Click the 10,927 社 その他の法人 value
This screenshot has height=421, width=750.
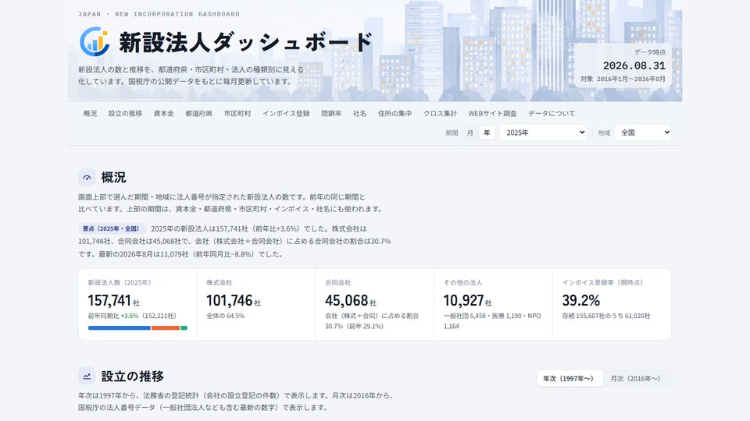(x=467, y=300)
